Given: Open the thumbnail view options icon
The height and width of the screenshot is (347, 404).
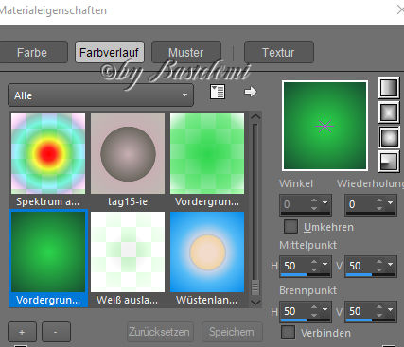Looking at the screenshot, I should [218, 92].
